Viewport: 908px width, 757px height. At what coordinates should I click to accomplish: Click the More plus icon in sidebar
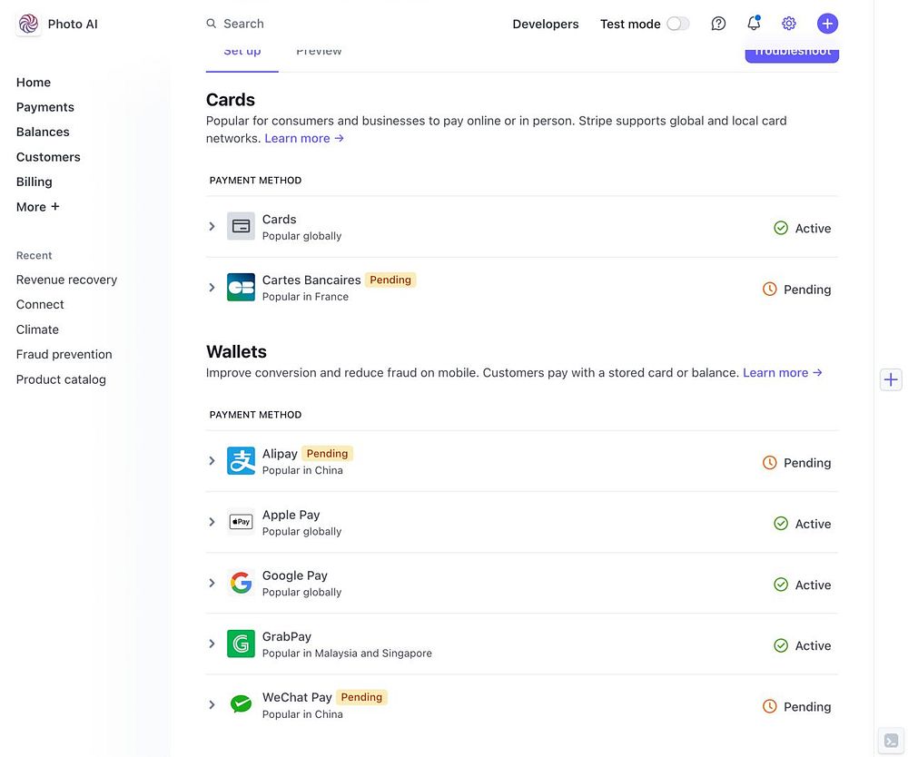[55, 206]
